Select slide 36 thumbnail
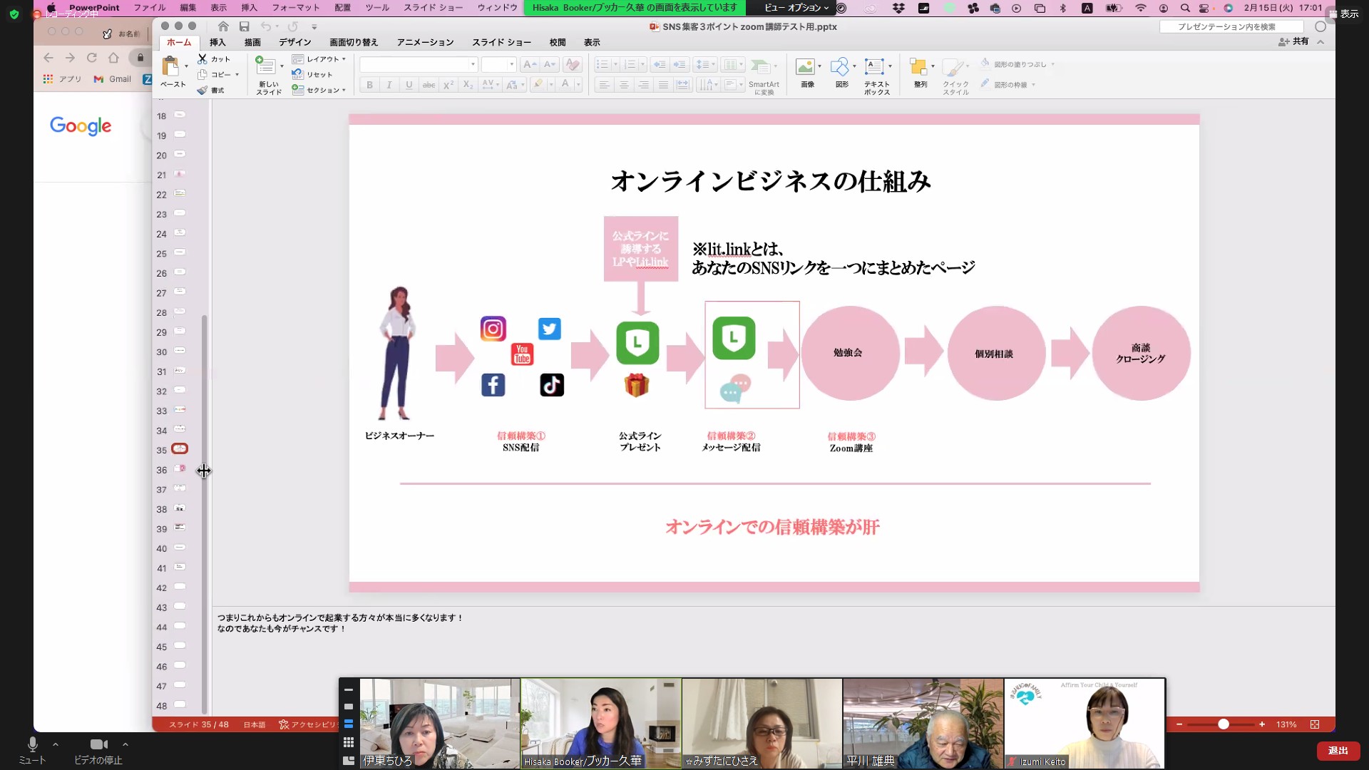The width and height of the screenshot is (1369, 770). tap(180, 469)
